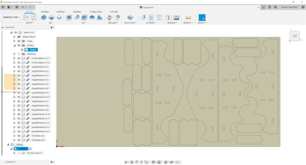Image resolution: width=306 pixels, height=165 pixels.
Task: Click the Simulate icon in Actions
Action: point(143,18)
